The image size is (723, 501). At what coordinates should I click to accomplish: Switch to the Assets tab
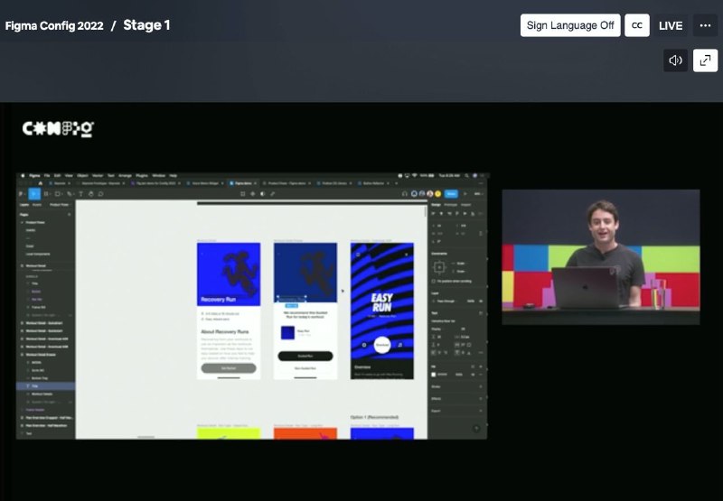pyautogui.click(x=37, y=204)
